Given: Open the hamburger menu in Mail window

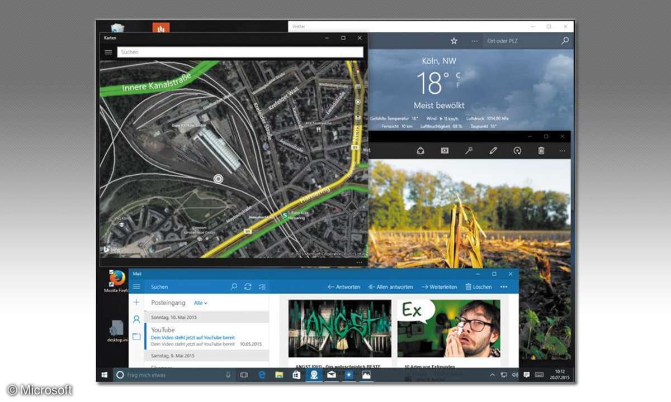Looking at the screenshot, I should tap(136, 286).
